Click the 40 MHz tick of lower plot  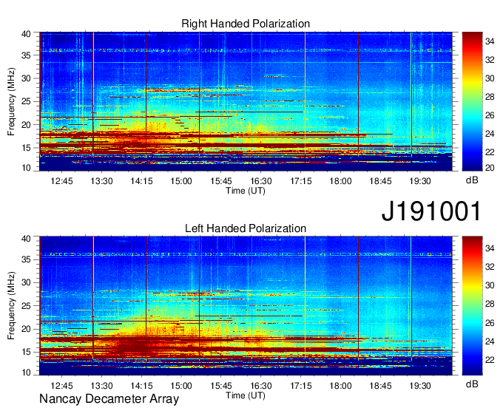[x=27, y=238]
